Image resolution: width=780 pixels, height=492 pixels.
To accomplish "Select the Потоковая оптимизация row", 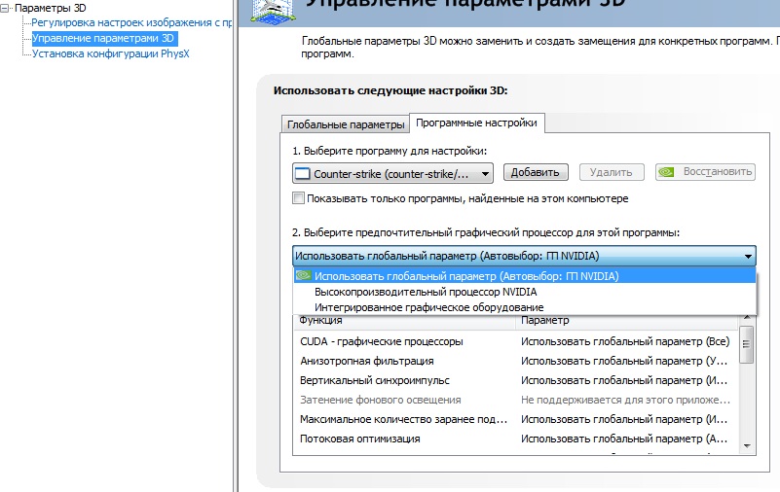I will [516, 439].
